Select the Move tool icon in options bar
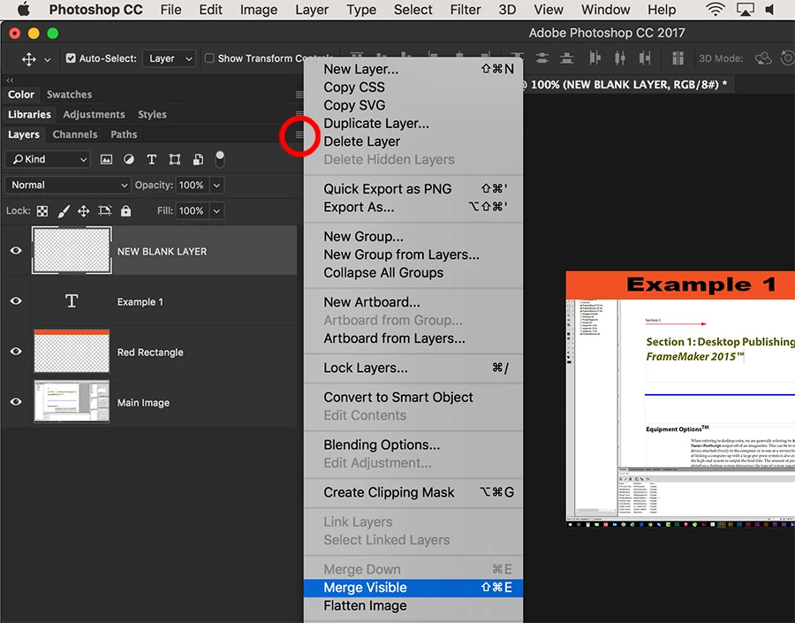795x623 pixels. click(28, 59)
